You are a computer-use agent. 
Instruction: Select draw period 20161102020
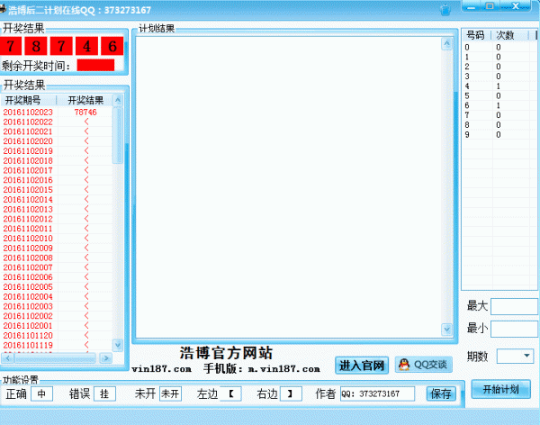coord(28,141)
